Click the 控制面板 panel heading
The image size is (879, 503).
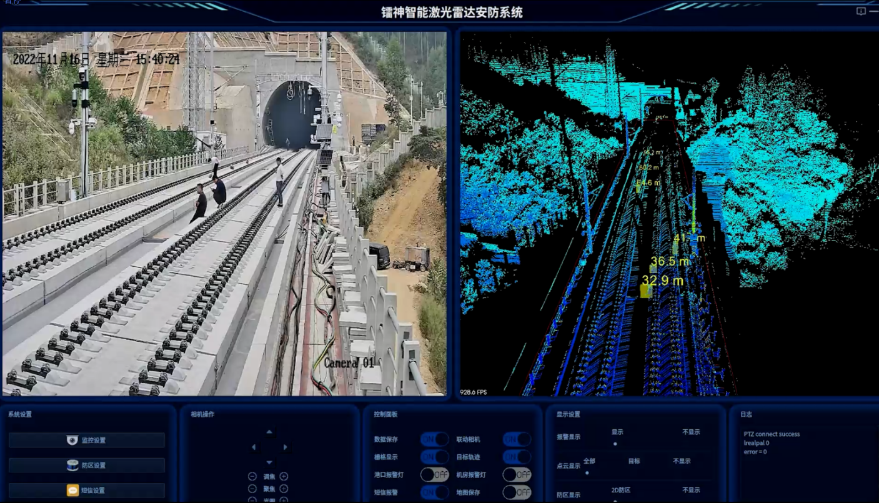[x=385, y=414]
